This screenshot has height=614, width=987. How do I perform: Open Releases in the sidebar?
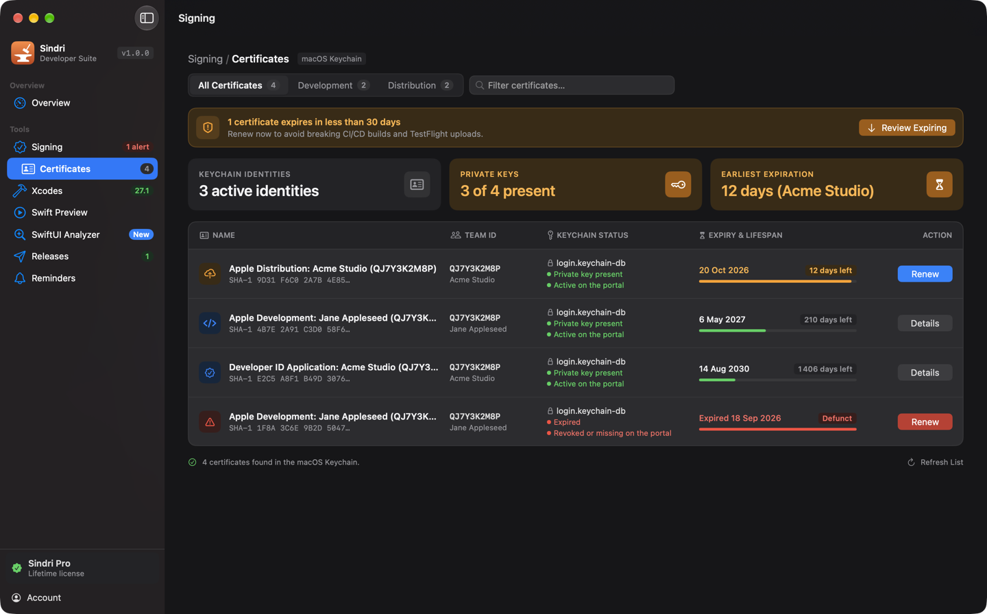click(x=82, y=256)
